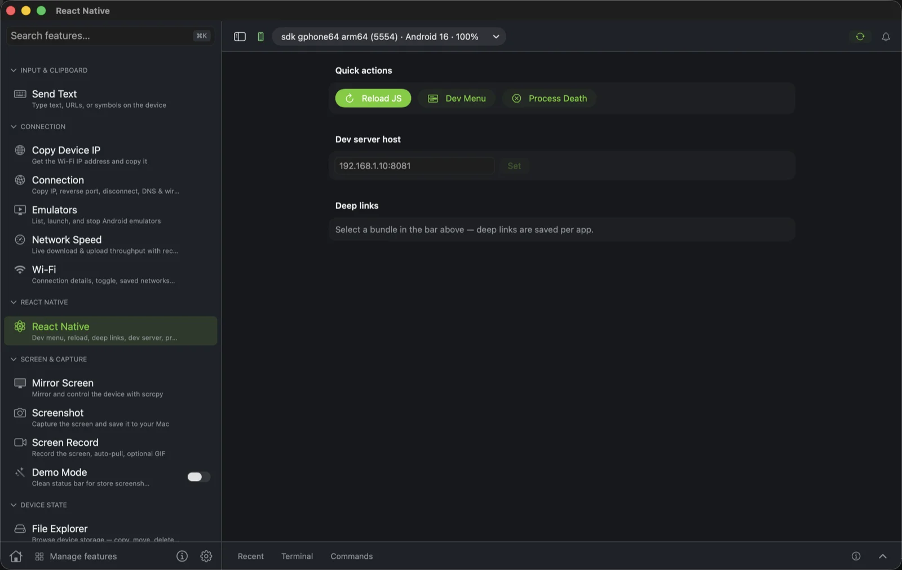Viewport: 902px width, 570px height.
Task: Open sidebar info circle icon
Action: tap(182, 556)
